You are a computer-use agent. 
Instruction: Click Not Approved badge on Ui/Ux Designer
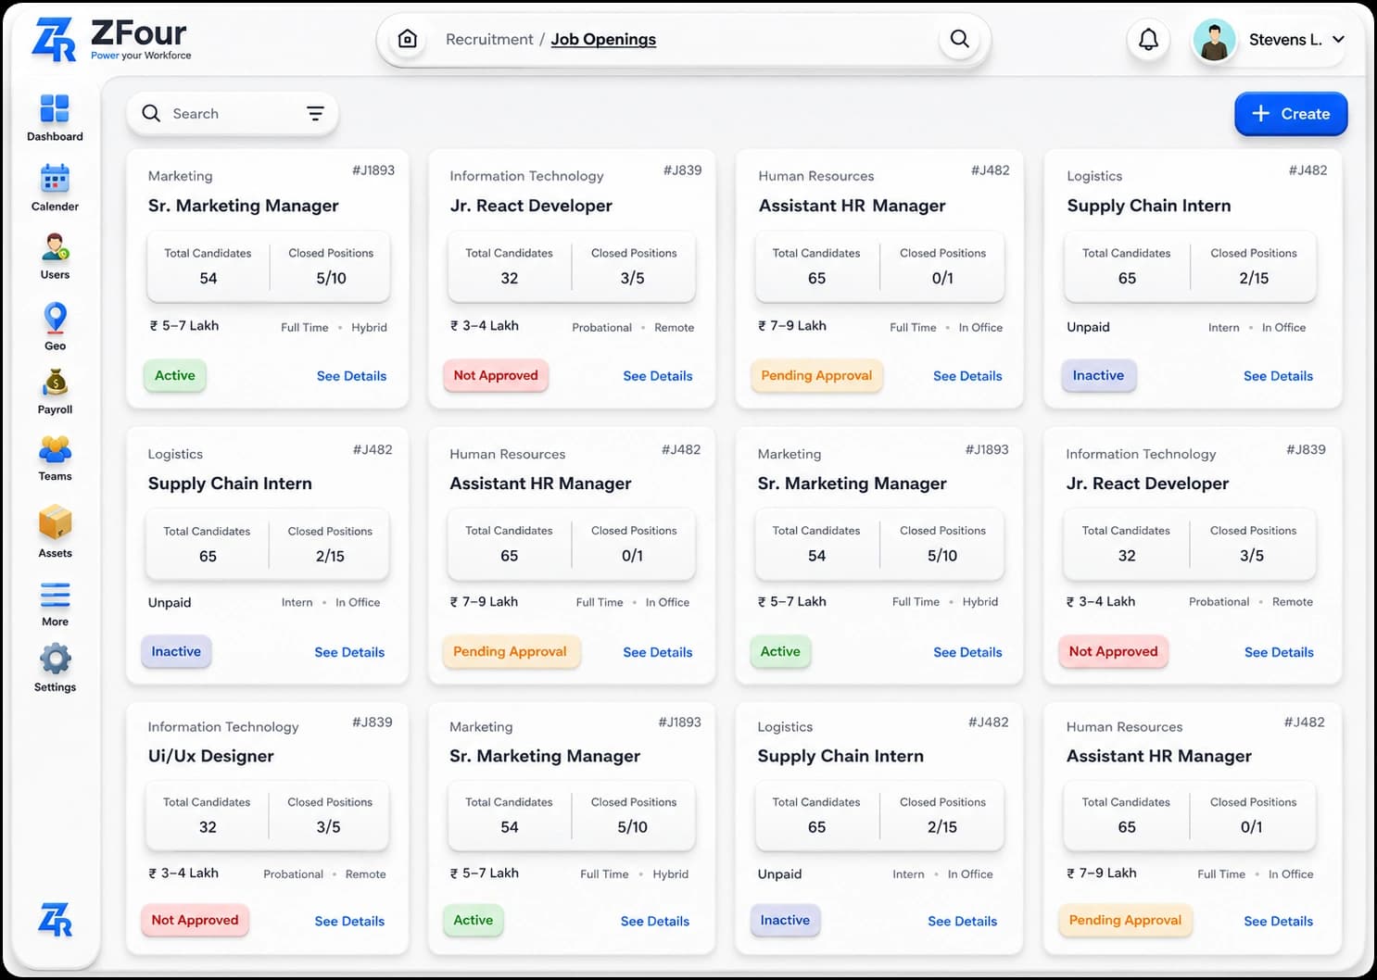coord(195,920)
